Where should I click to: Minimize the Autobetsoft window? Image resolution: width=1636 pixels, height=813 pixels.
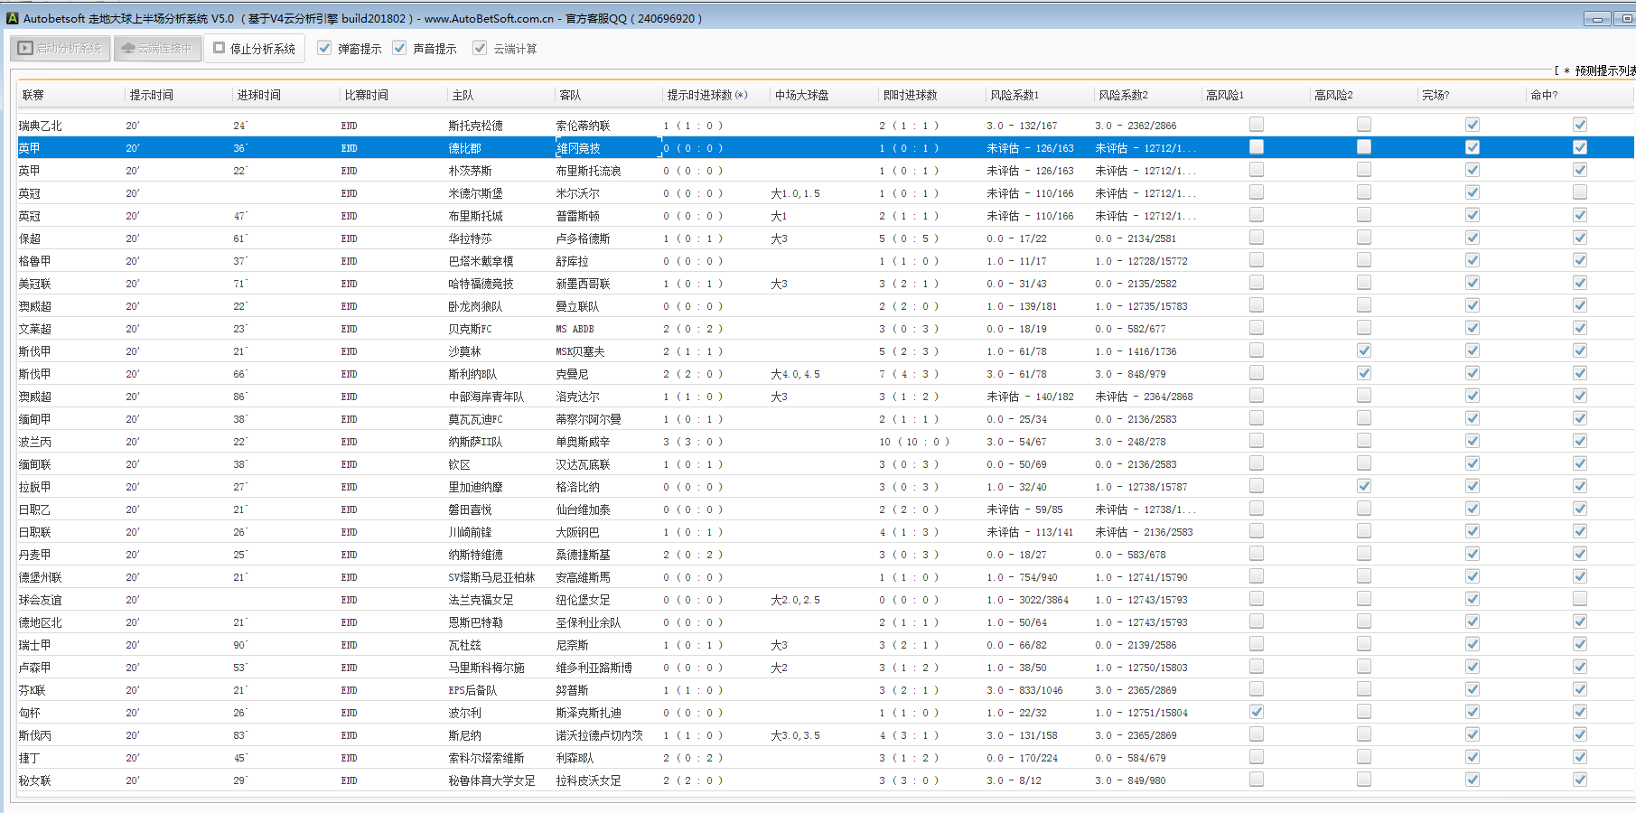(1596, 19)
